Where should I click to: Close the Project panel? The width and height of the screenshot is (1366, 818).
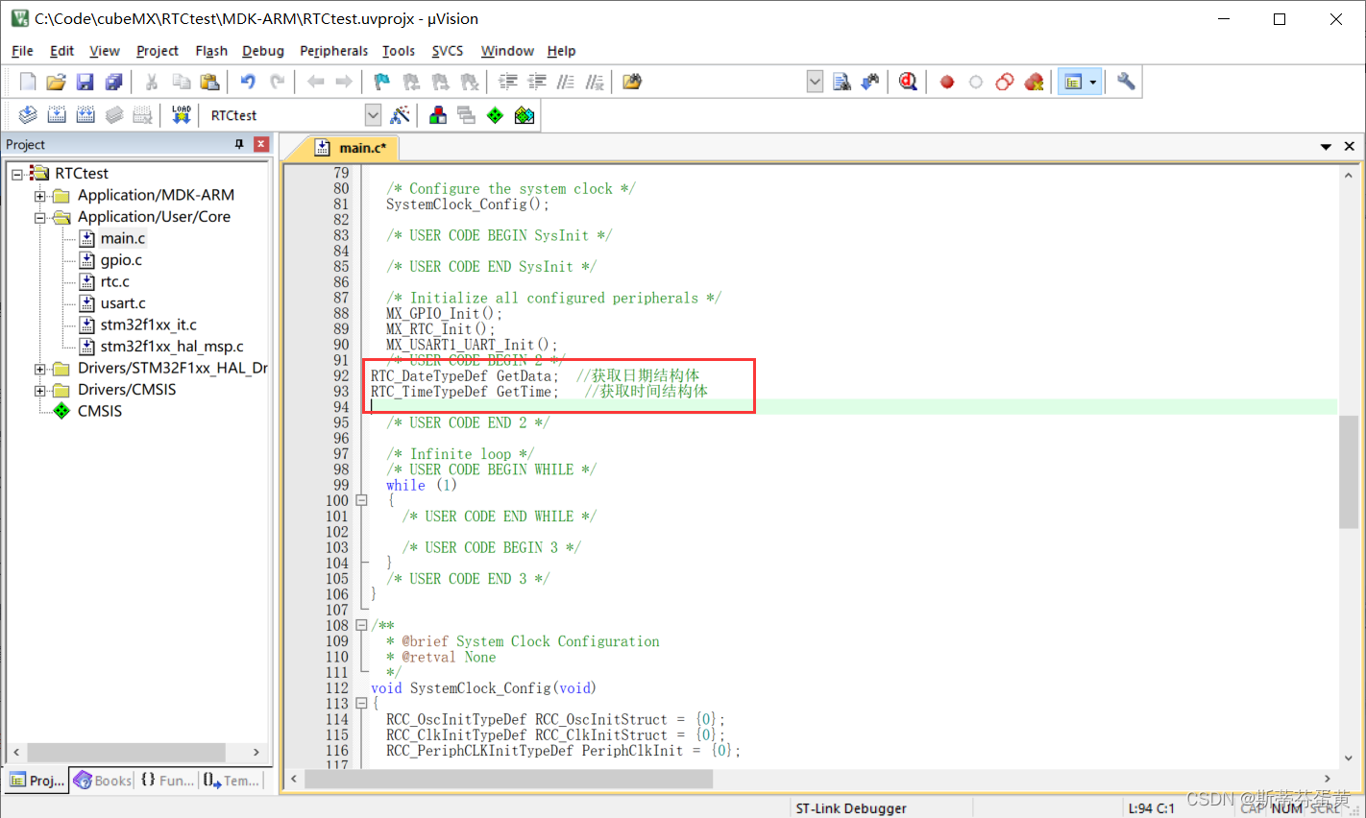(260, 144)
